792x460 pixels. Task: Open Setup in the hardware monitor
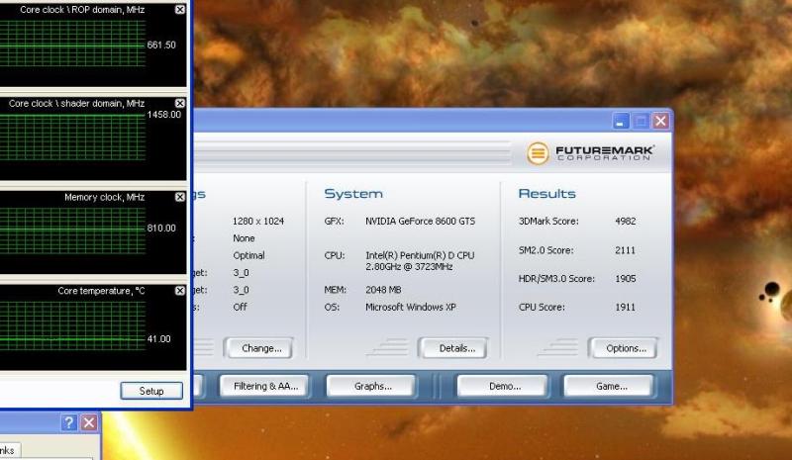pyautogui.click(x=151, y=391)
